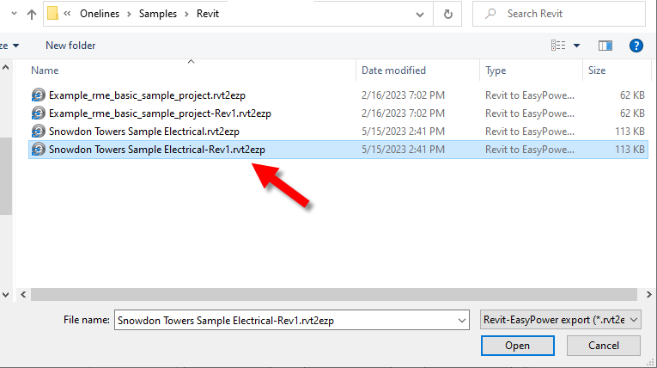Toggle the preview pane icon

coord(605,45)
